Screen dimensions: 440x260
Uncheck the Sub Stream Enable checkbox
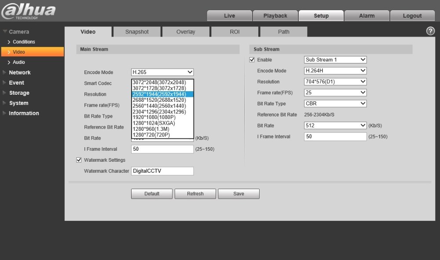coord(252,60)
